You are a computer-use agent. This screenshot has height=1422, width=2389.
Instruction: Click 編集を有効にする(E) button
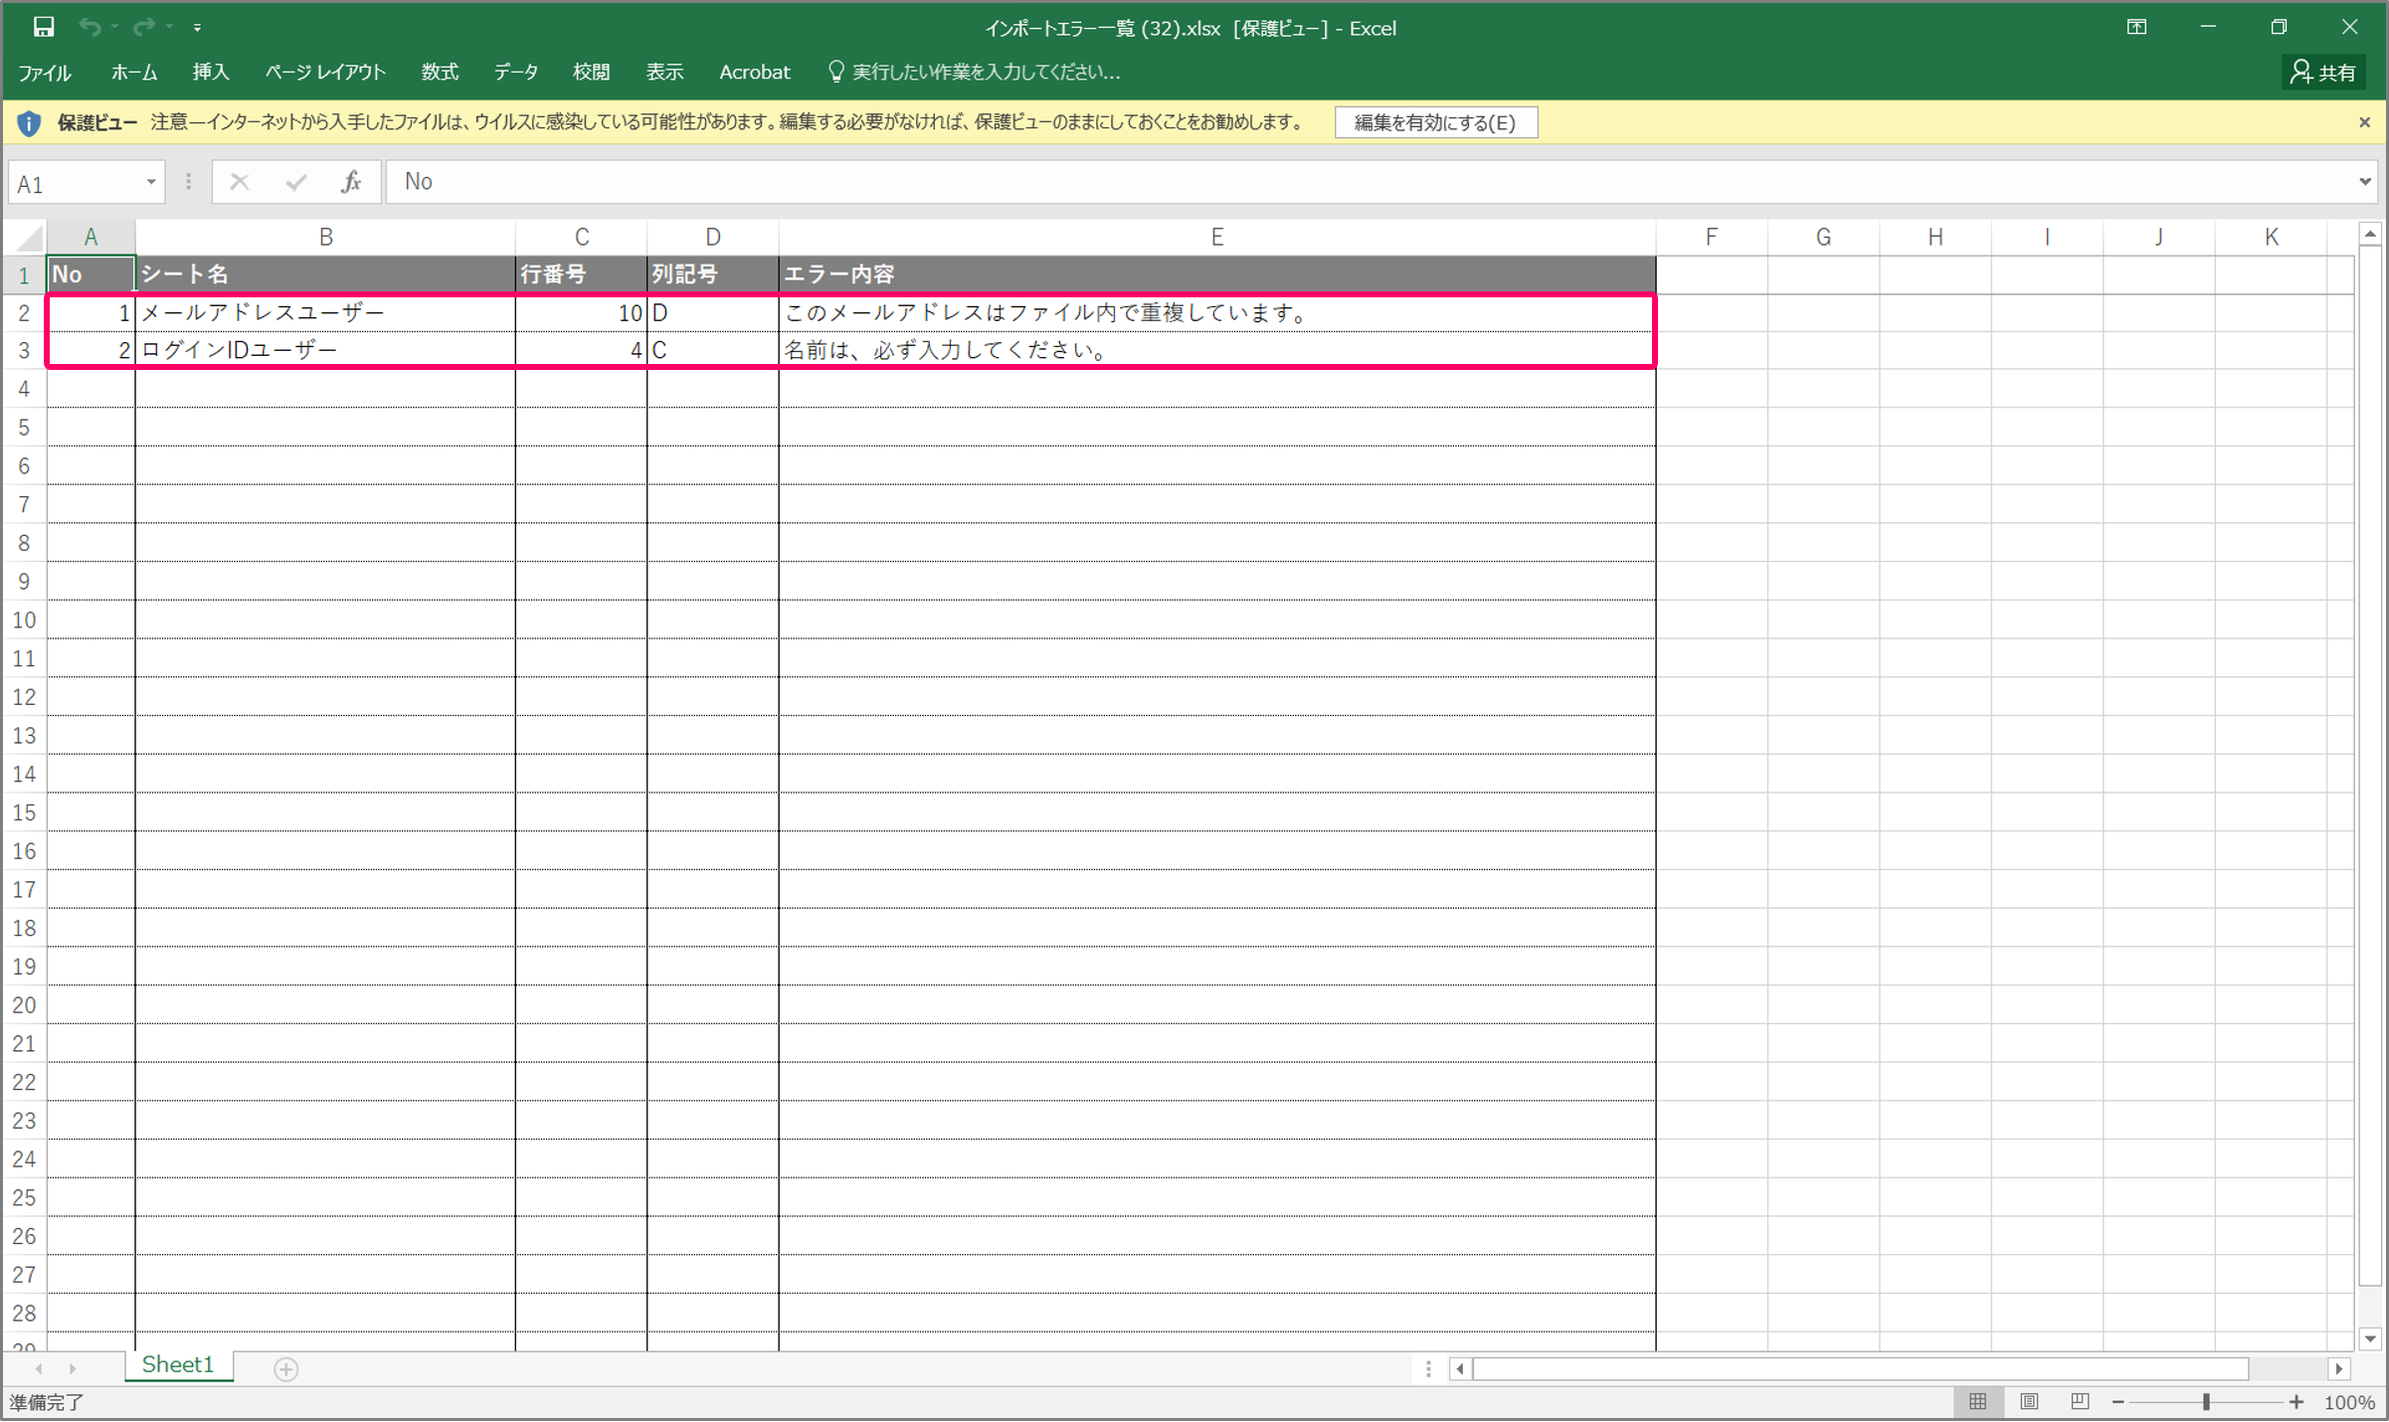pos(1435,122)
